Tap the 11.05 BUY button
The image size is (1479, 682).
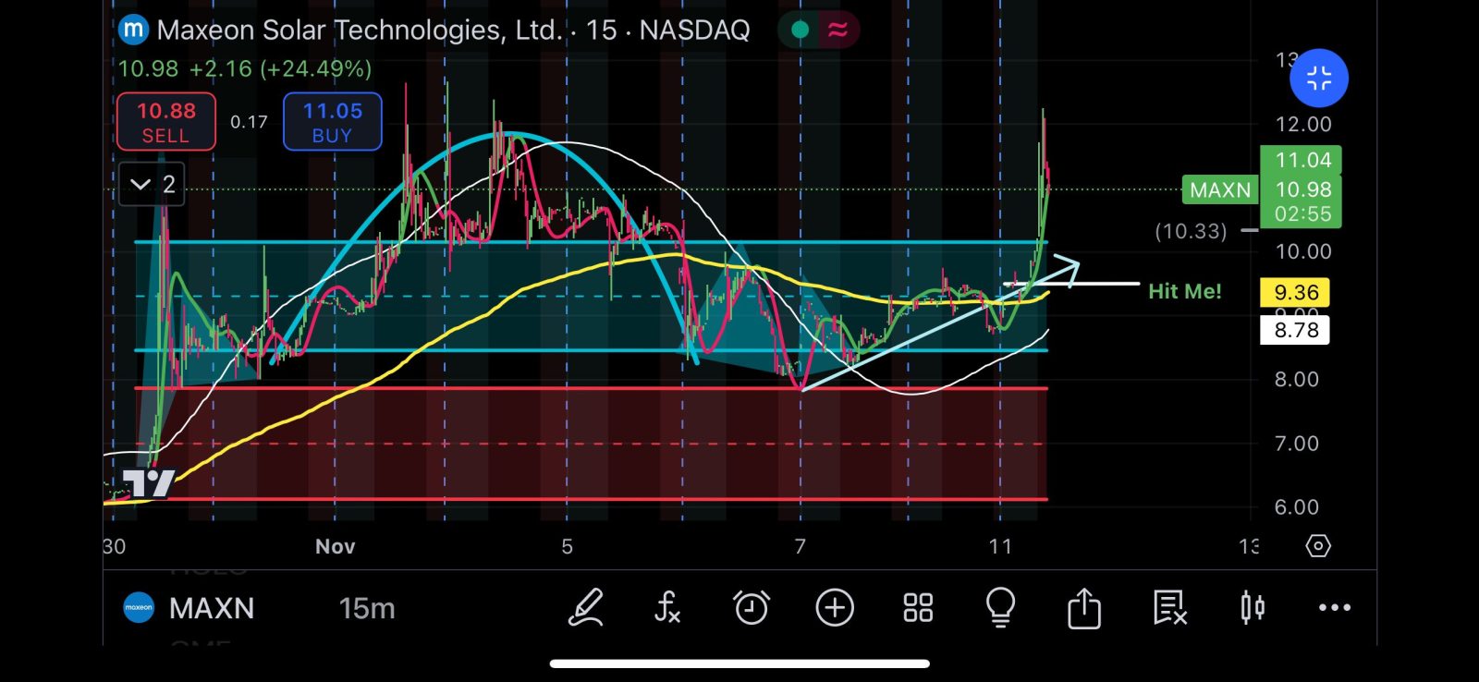tap(333, 122)
